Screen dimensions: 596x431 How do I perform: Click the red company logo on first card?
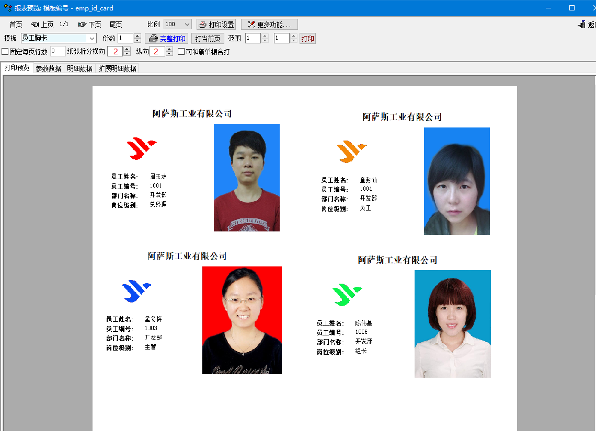tap(142, 148)
